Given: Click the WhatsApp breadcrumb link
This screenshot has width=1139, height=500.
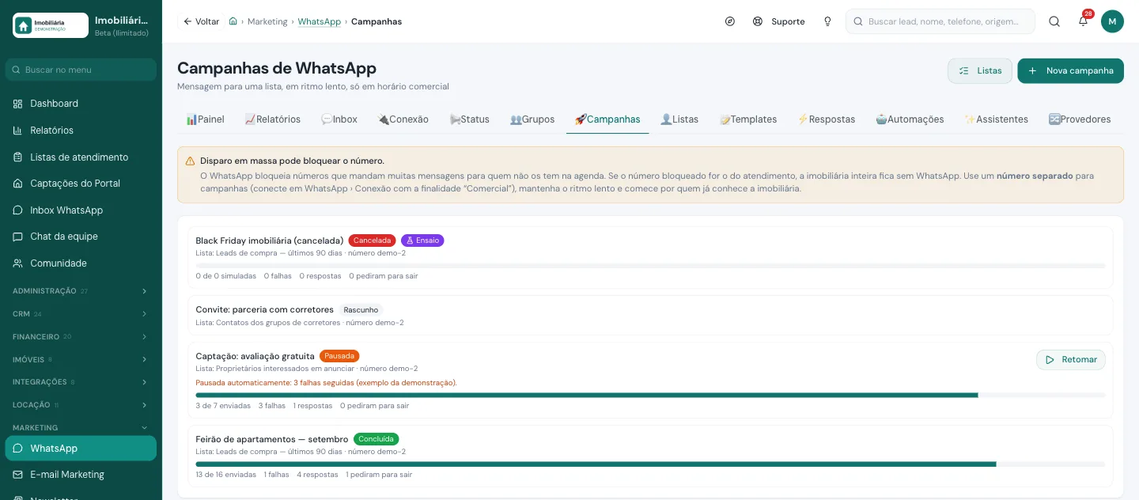Looking at the screenshot, I should click(x=319, y=21).
